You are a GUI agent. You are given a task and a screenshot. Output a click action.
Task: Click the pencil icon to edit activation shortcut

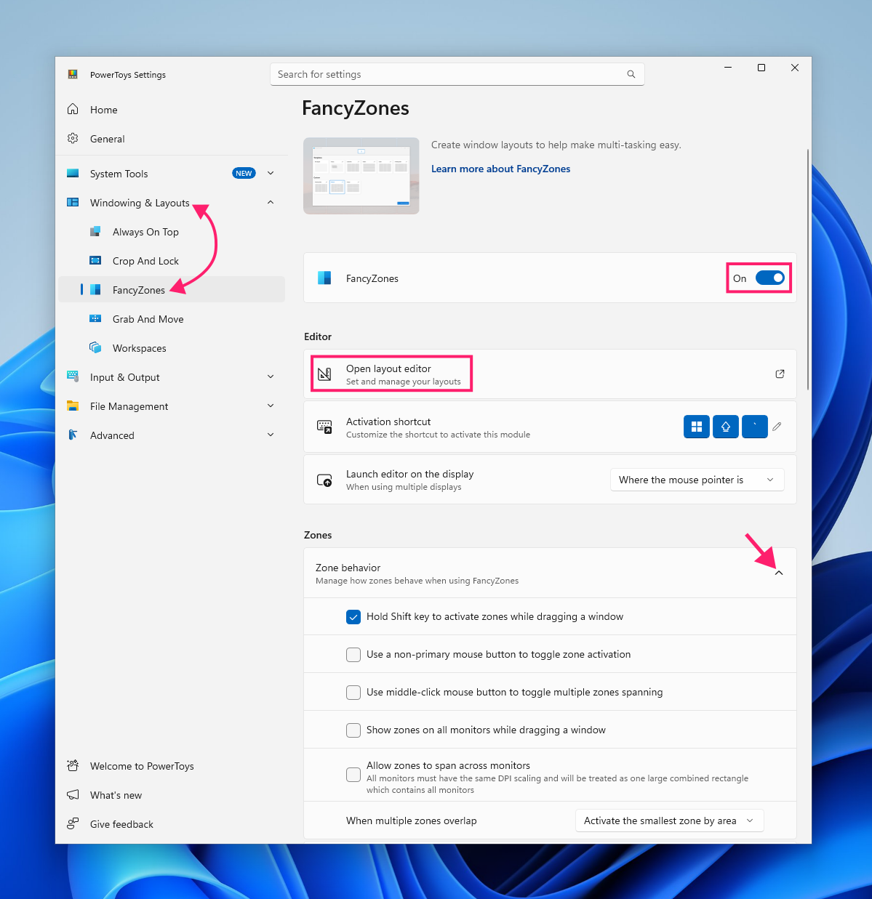[777, 427]
